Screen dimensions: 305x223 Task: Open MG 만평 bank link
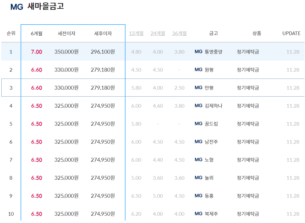point(204,88)
